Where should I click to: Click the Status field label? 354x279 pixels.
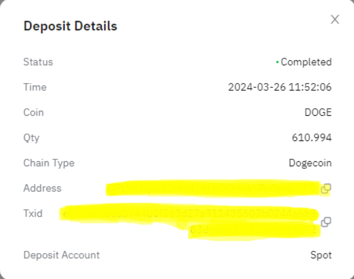click(38, 62)
